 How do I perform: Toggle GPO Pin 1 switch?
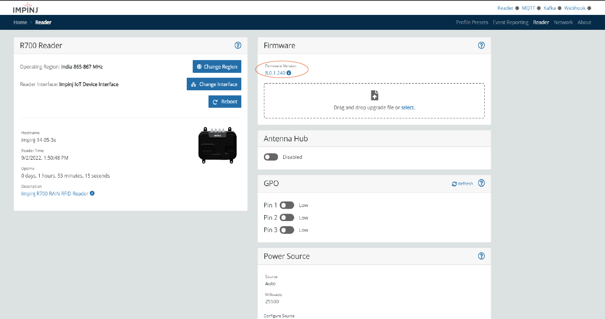point(287,205)
